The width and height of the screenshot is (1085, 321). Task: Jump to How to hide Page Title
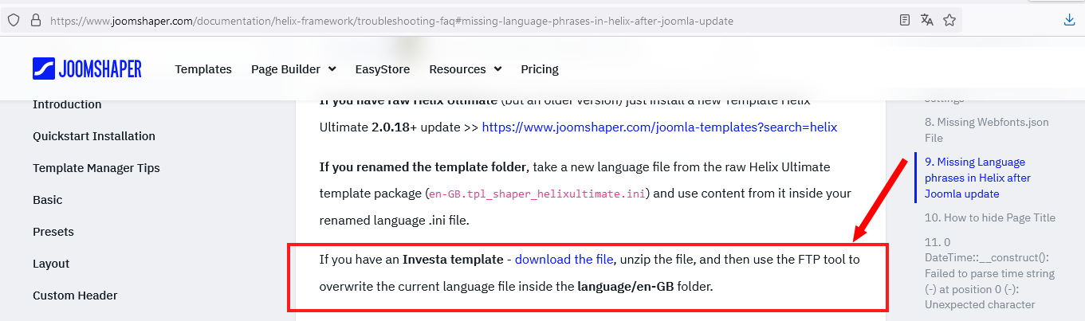point(989,217)
